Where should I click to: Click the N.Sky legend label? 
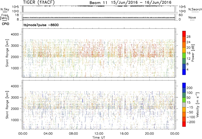tap(5, 9)
